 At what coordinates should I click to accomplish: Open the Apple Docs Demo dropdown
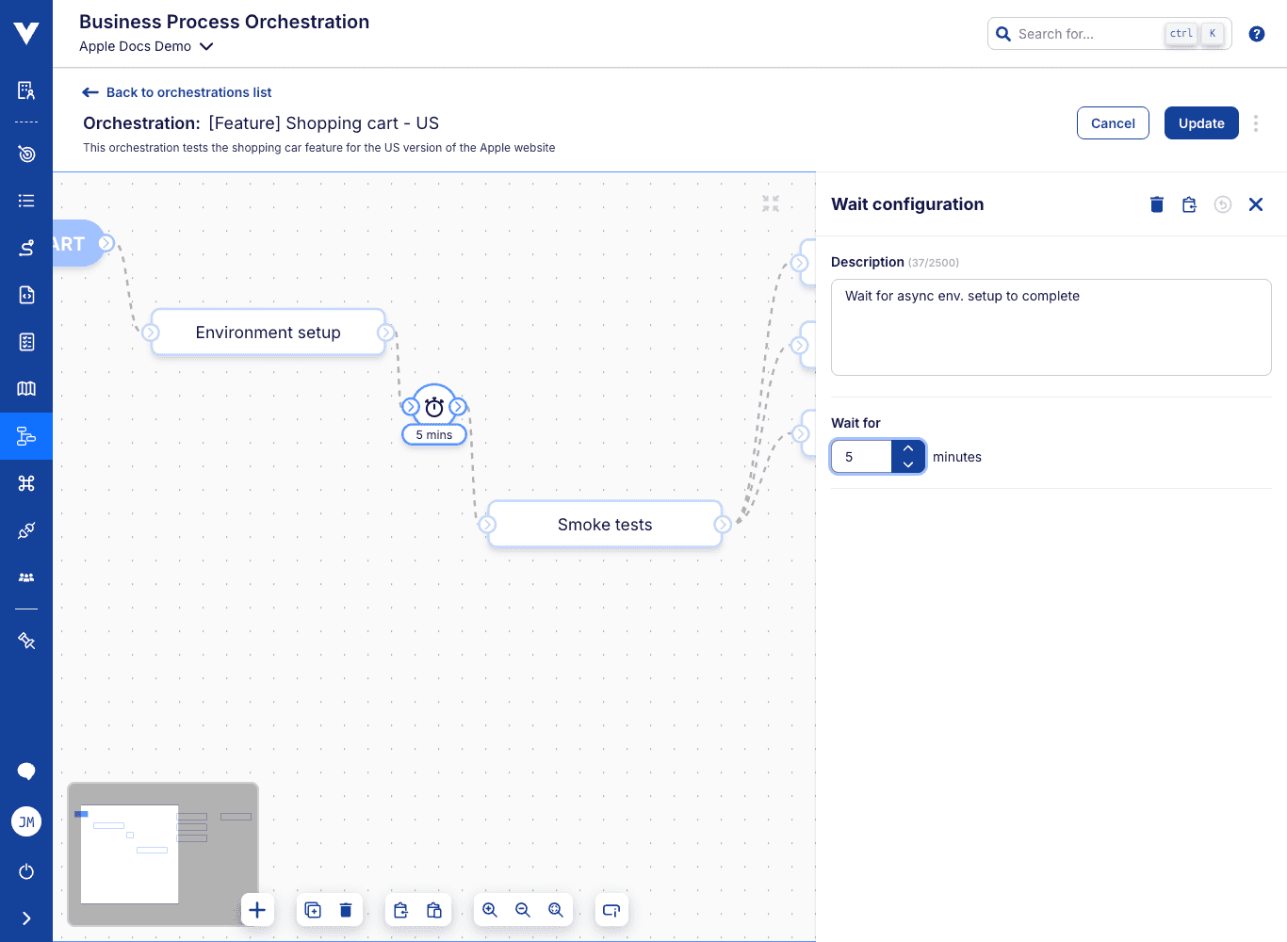(x=146, y=46)
